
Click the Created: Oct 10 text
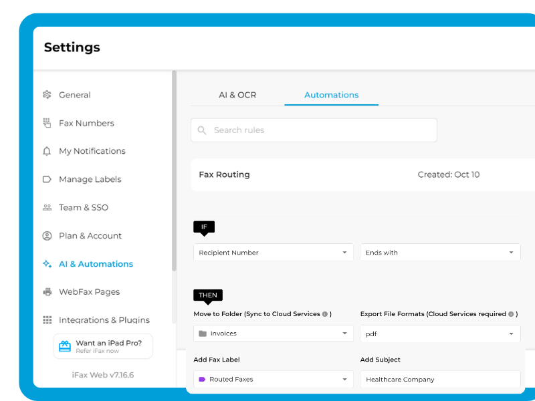click(x=449, y=174)
